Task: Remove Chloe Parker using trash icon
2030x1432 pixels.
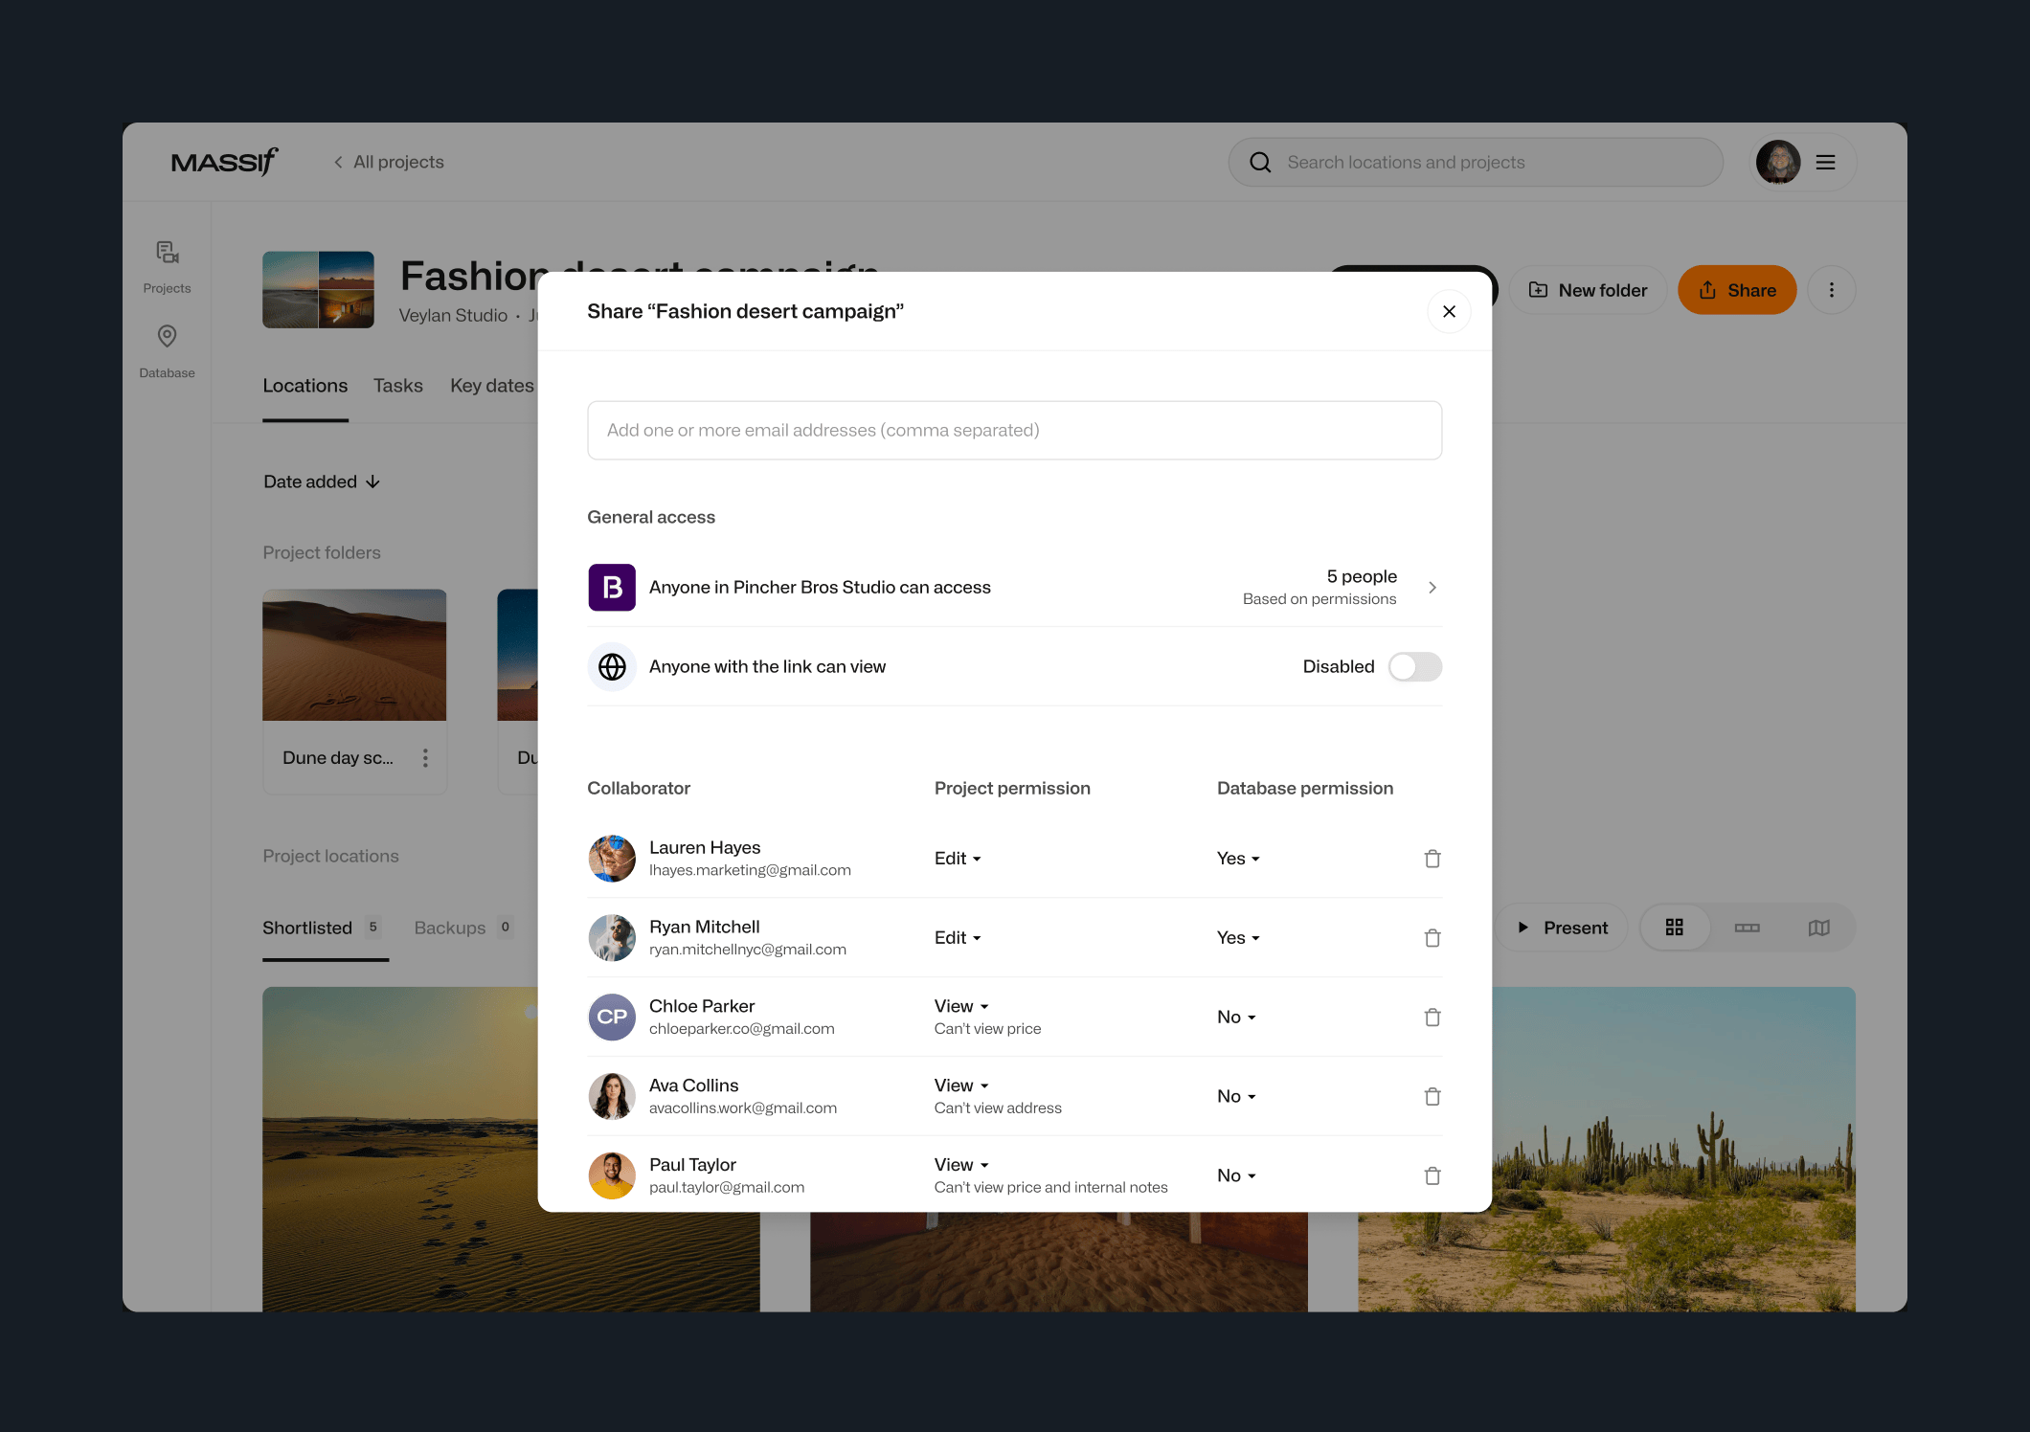Action: tap(1432, 1017)
